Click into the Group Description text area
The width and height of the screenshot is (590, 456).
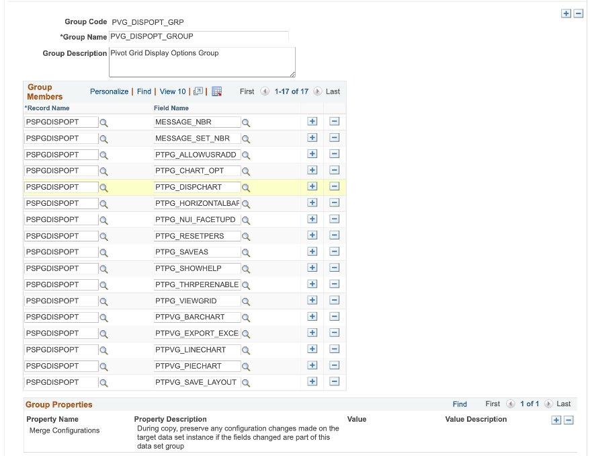[202, 62]
